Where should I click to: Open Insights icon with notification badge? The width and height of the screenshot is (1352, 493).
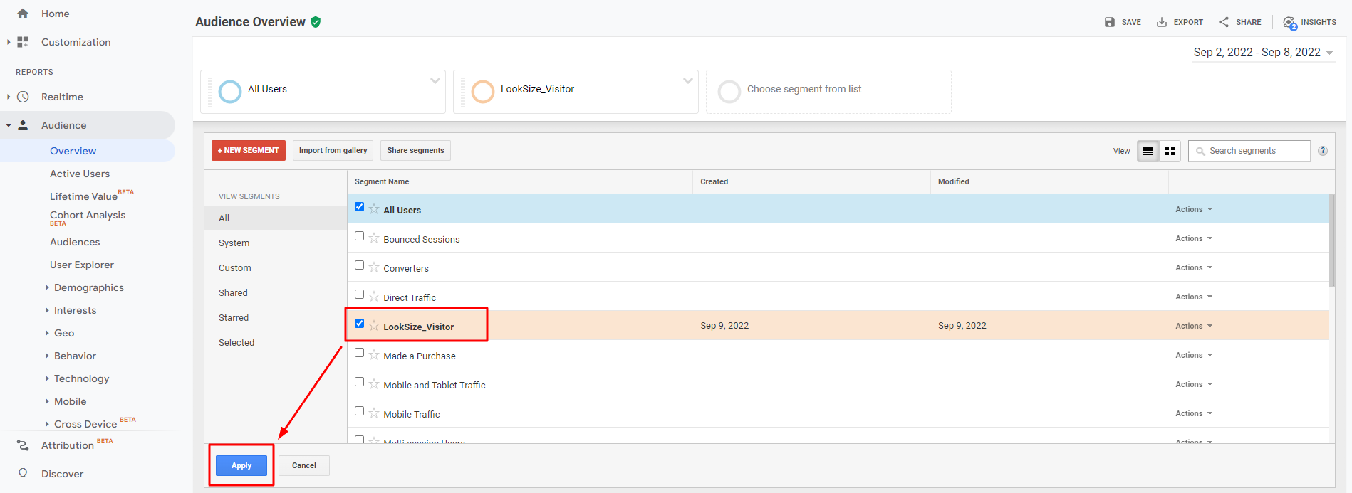pyautogui.click(x=1290, y=23)
